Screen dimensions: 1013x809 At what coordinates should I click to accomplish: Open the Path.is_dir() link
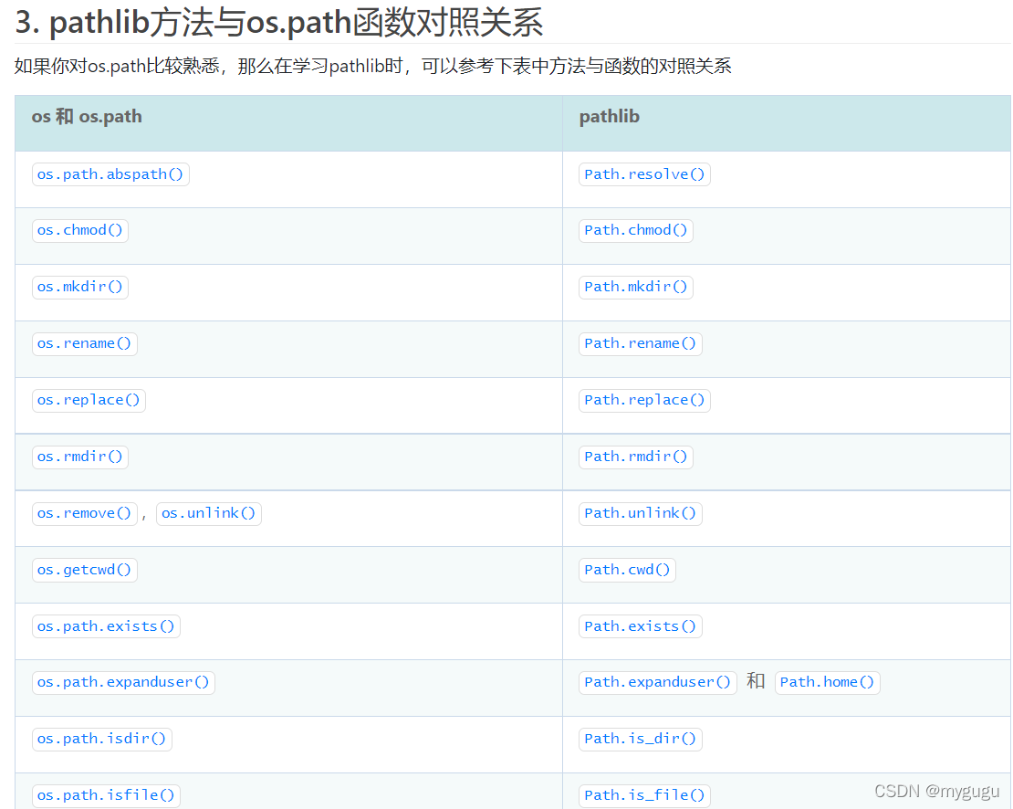[x=640, y=739]
